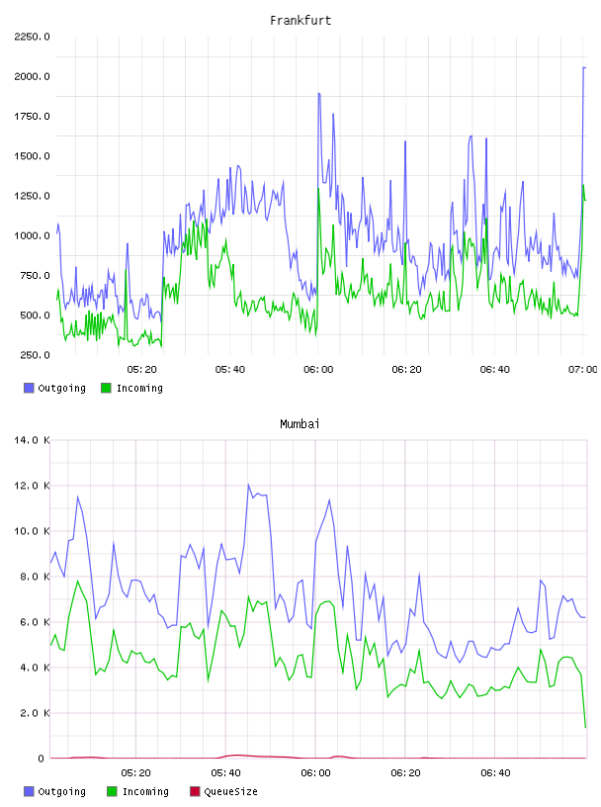Click Mumbai Outgoing peak at 12.0 K
The image size is (601, 807).
point(248,485)
